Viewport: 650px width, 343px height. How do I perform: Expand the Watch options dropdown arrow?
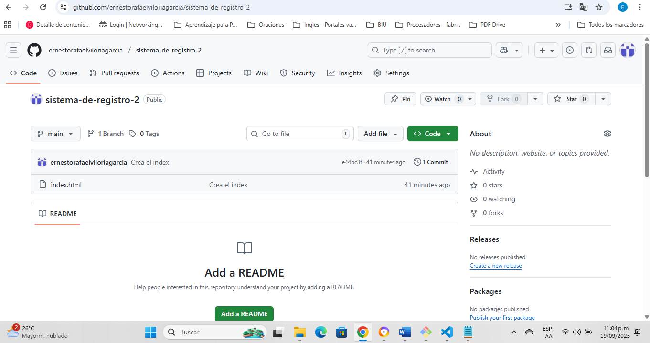tap(470, 99)
